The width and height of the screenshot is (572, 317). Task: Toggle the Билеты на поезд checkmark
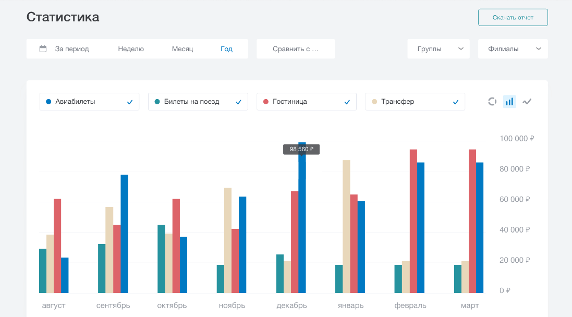click(x=238, y=102)
